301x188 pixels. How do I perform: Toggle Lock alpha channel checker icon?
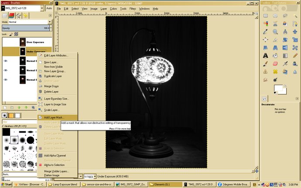pos(16,34)
